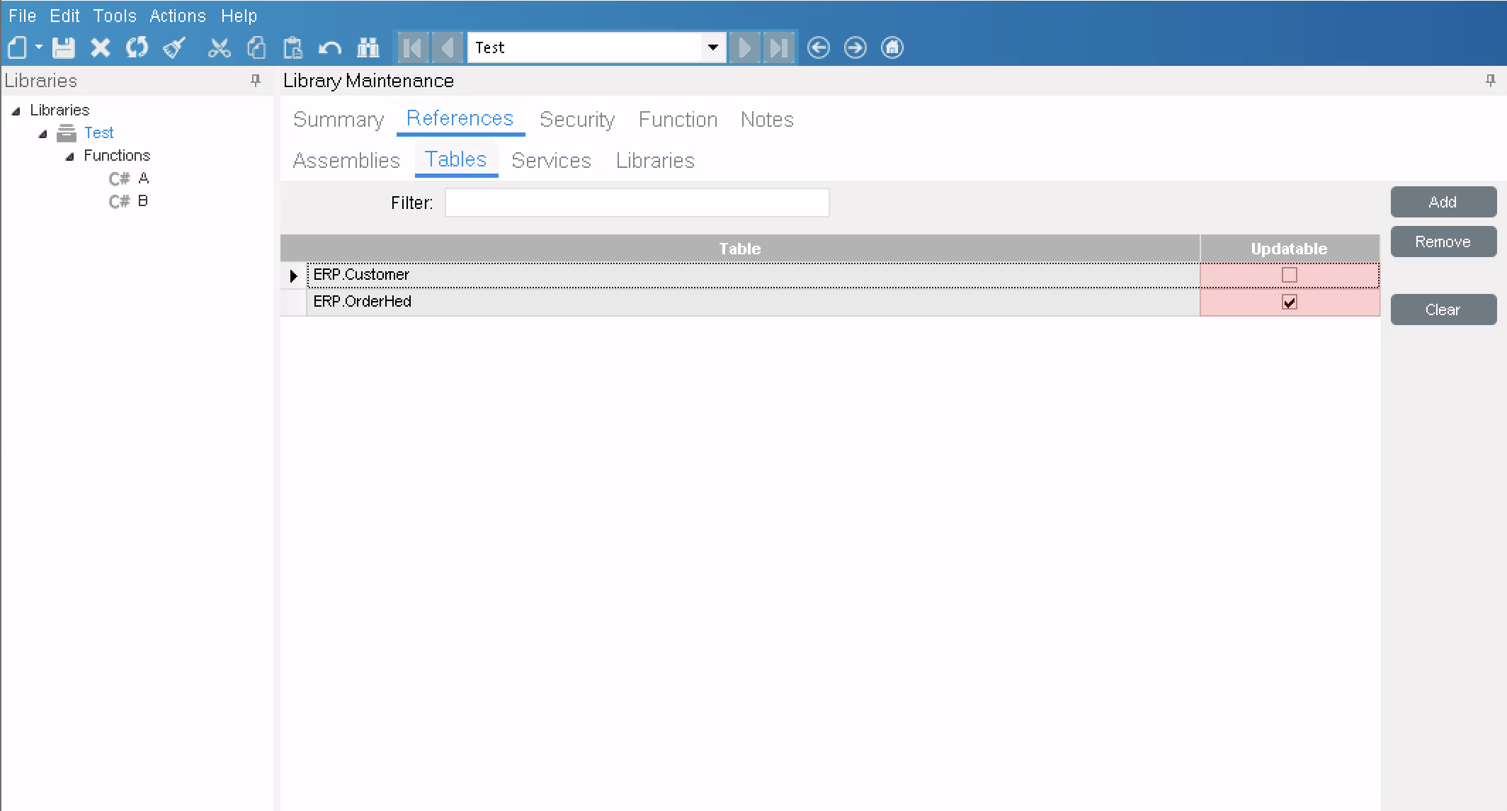This screenshot has height=811, width=1507.
Task: Click the Undo arrow icon
Action: (x=330, y=47)
